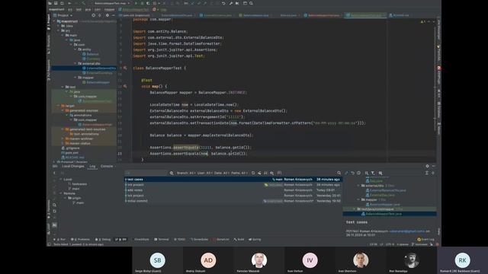Click the Project vertical tab on left edge
Screen dimensions: 488x274
[x=49, y=22]
